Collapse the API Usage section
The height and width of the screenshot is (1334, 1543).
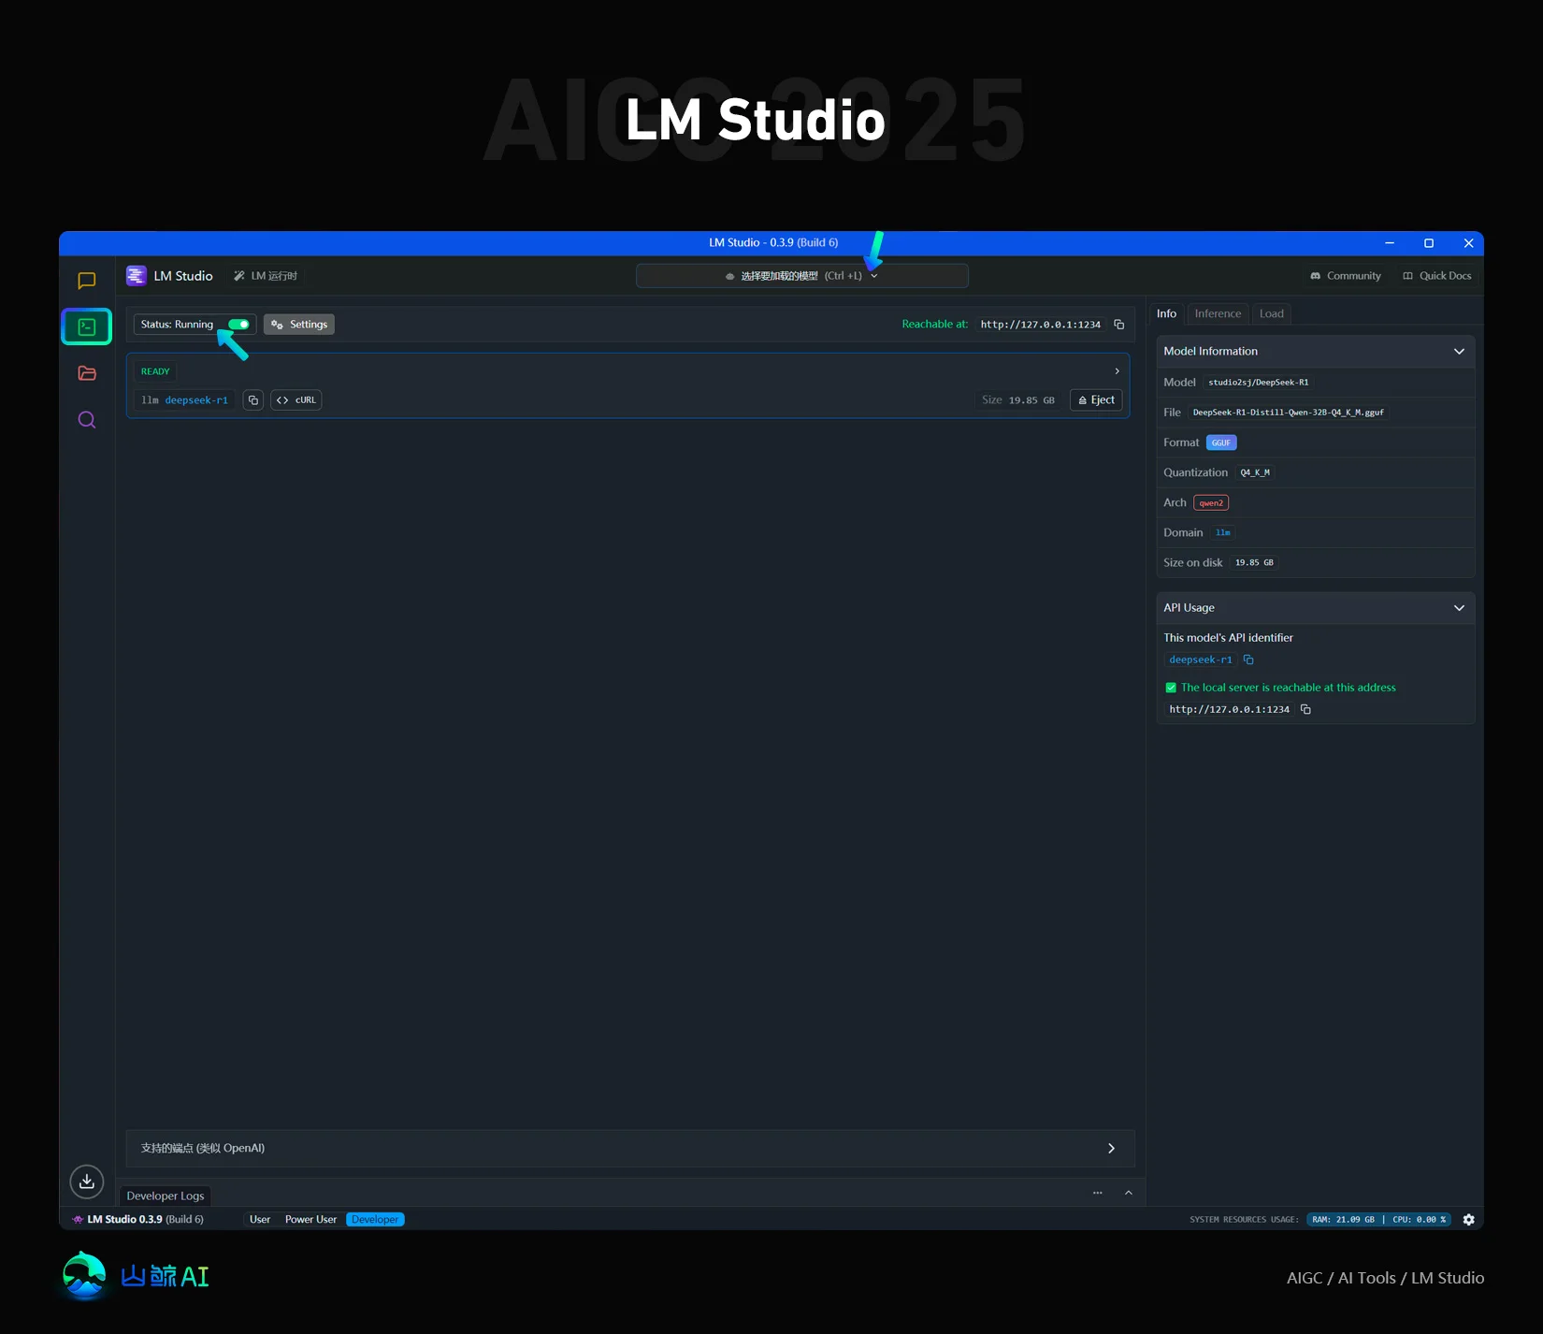[x=1459, y=608]
